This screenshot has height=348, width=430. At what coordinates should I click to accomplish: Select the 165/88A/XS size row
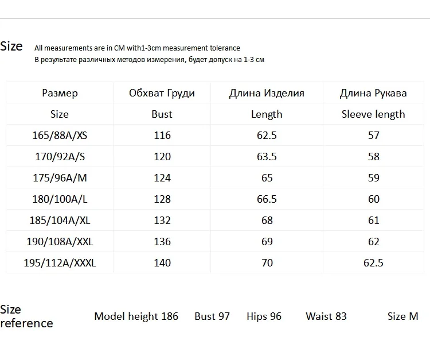coord(215,135)
